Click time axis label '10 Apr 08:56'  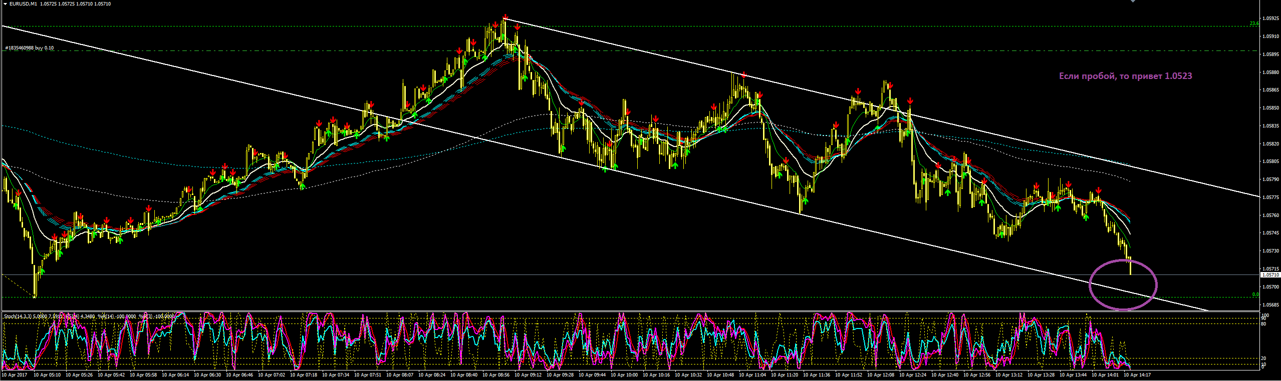[x=496, y=374]
